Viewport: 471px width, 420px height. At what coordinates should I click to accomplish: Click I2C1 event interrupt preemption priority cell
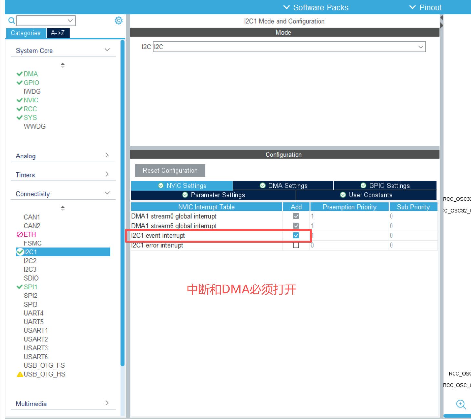pos(350,235)
